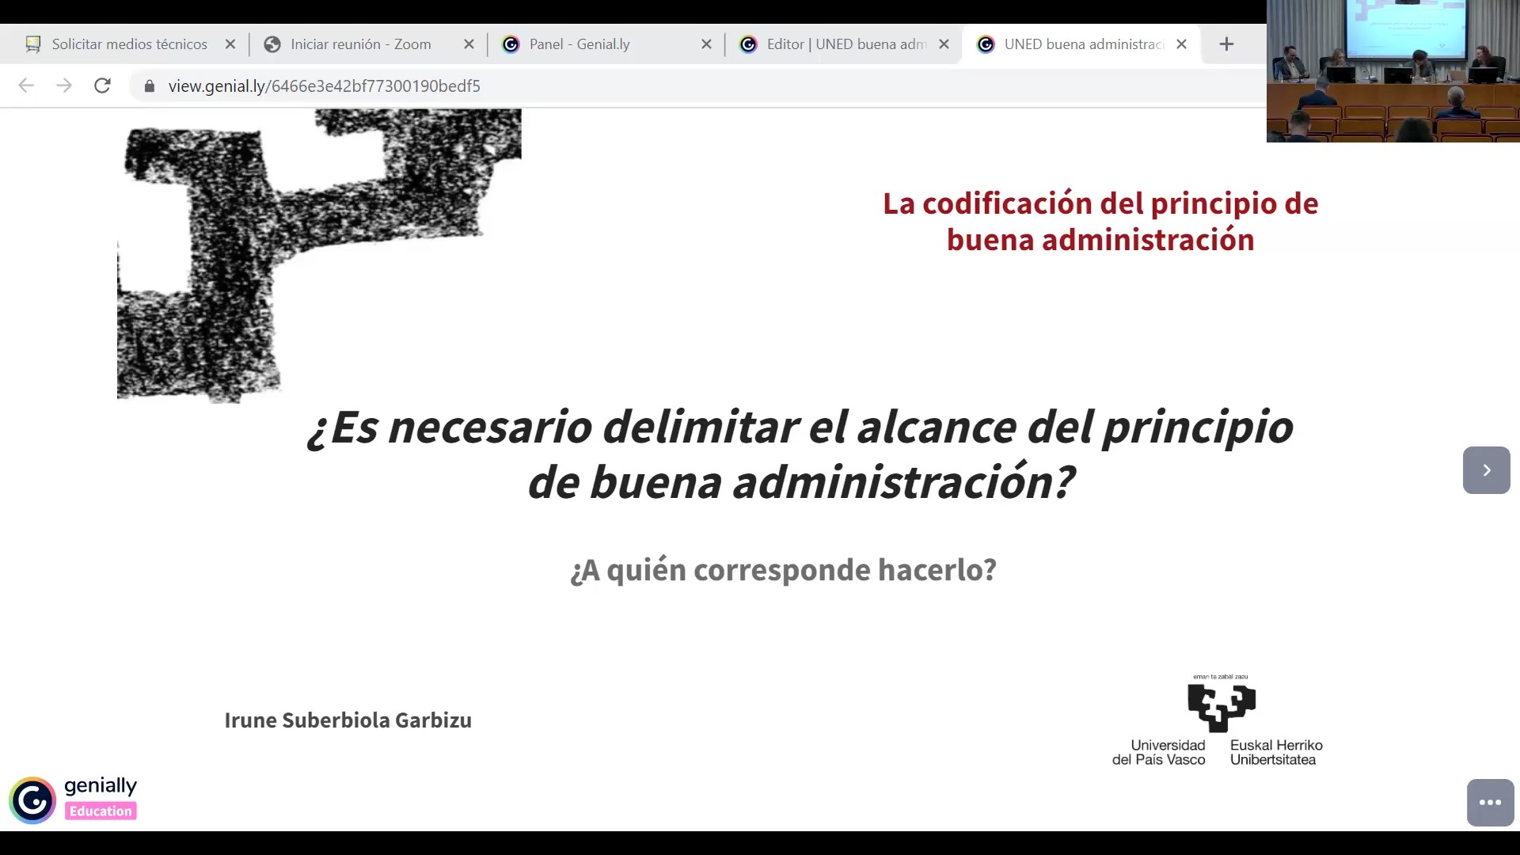The image size is (1520, 855).
Task: Click the webcam video thumbnail
Action: (x=1393, y=71)
